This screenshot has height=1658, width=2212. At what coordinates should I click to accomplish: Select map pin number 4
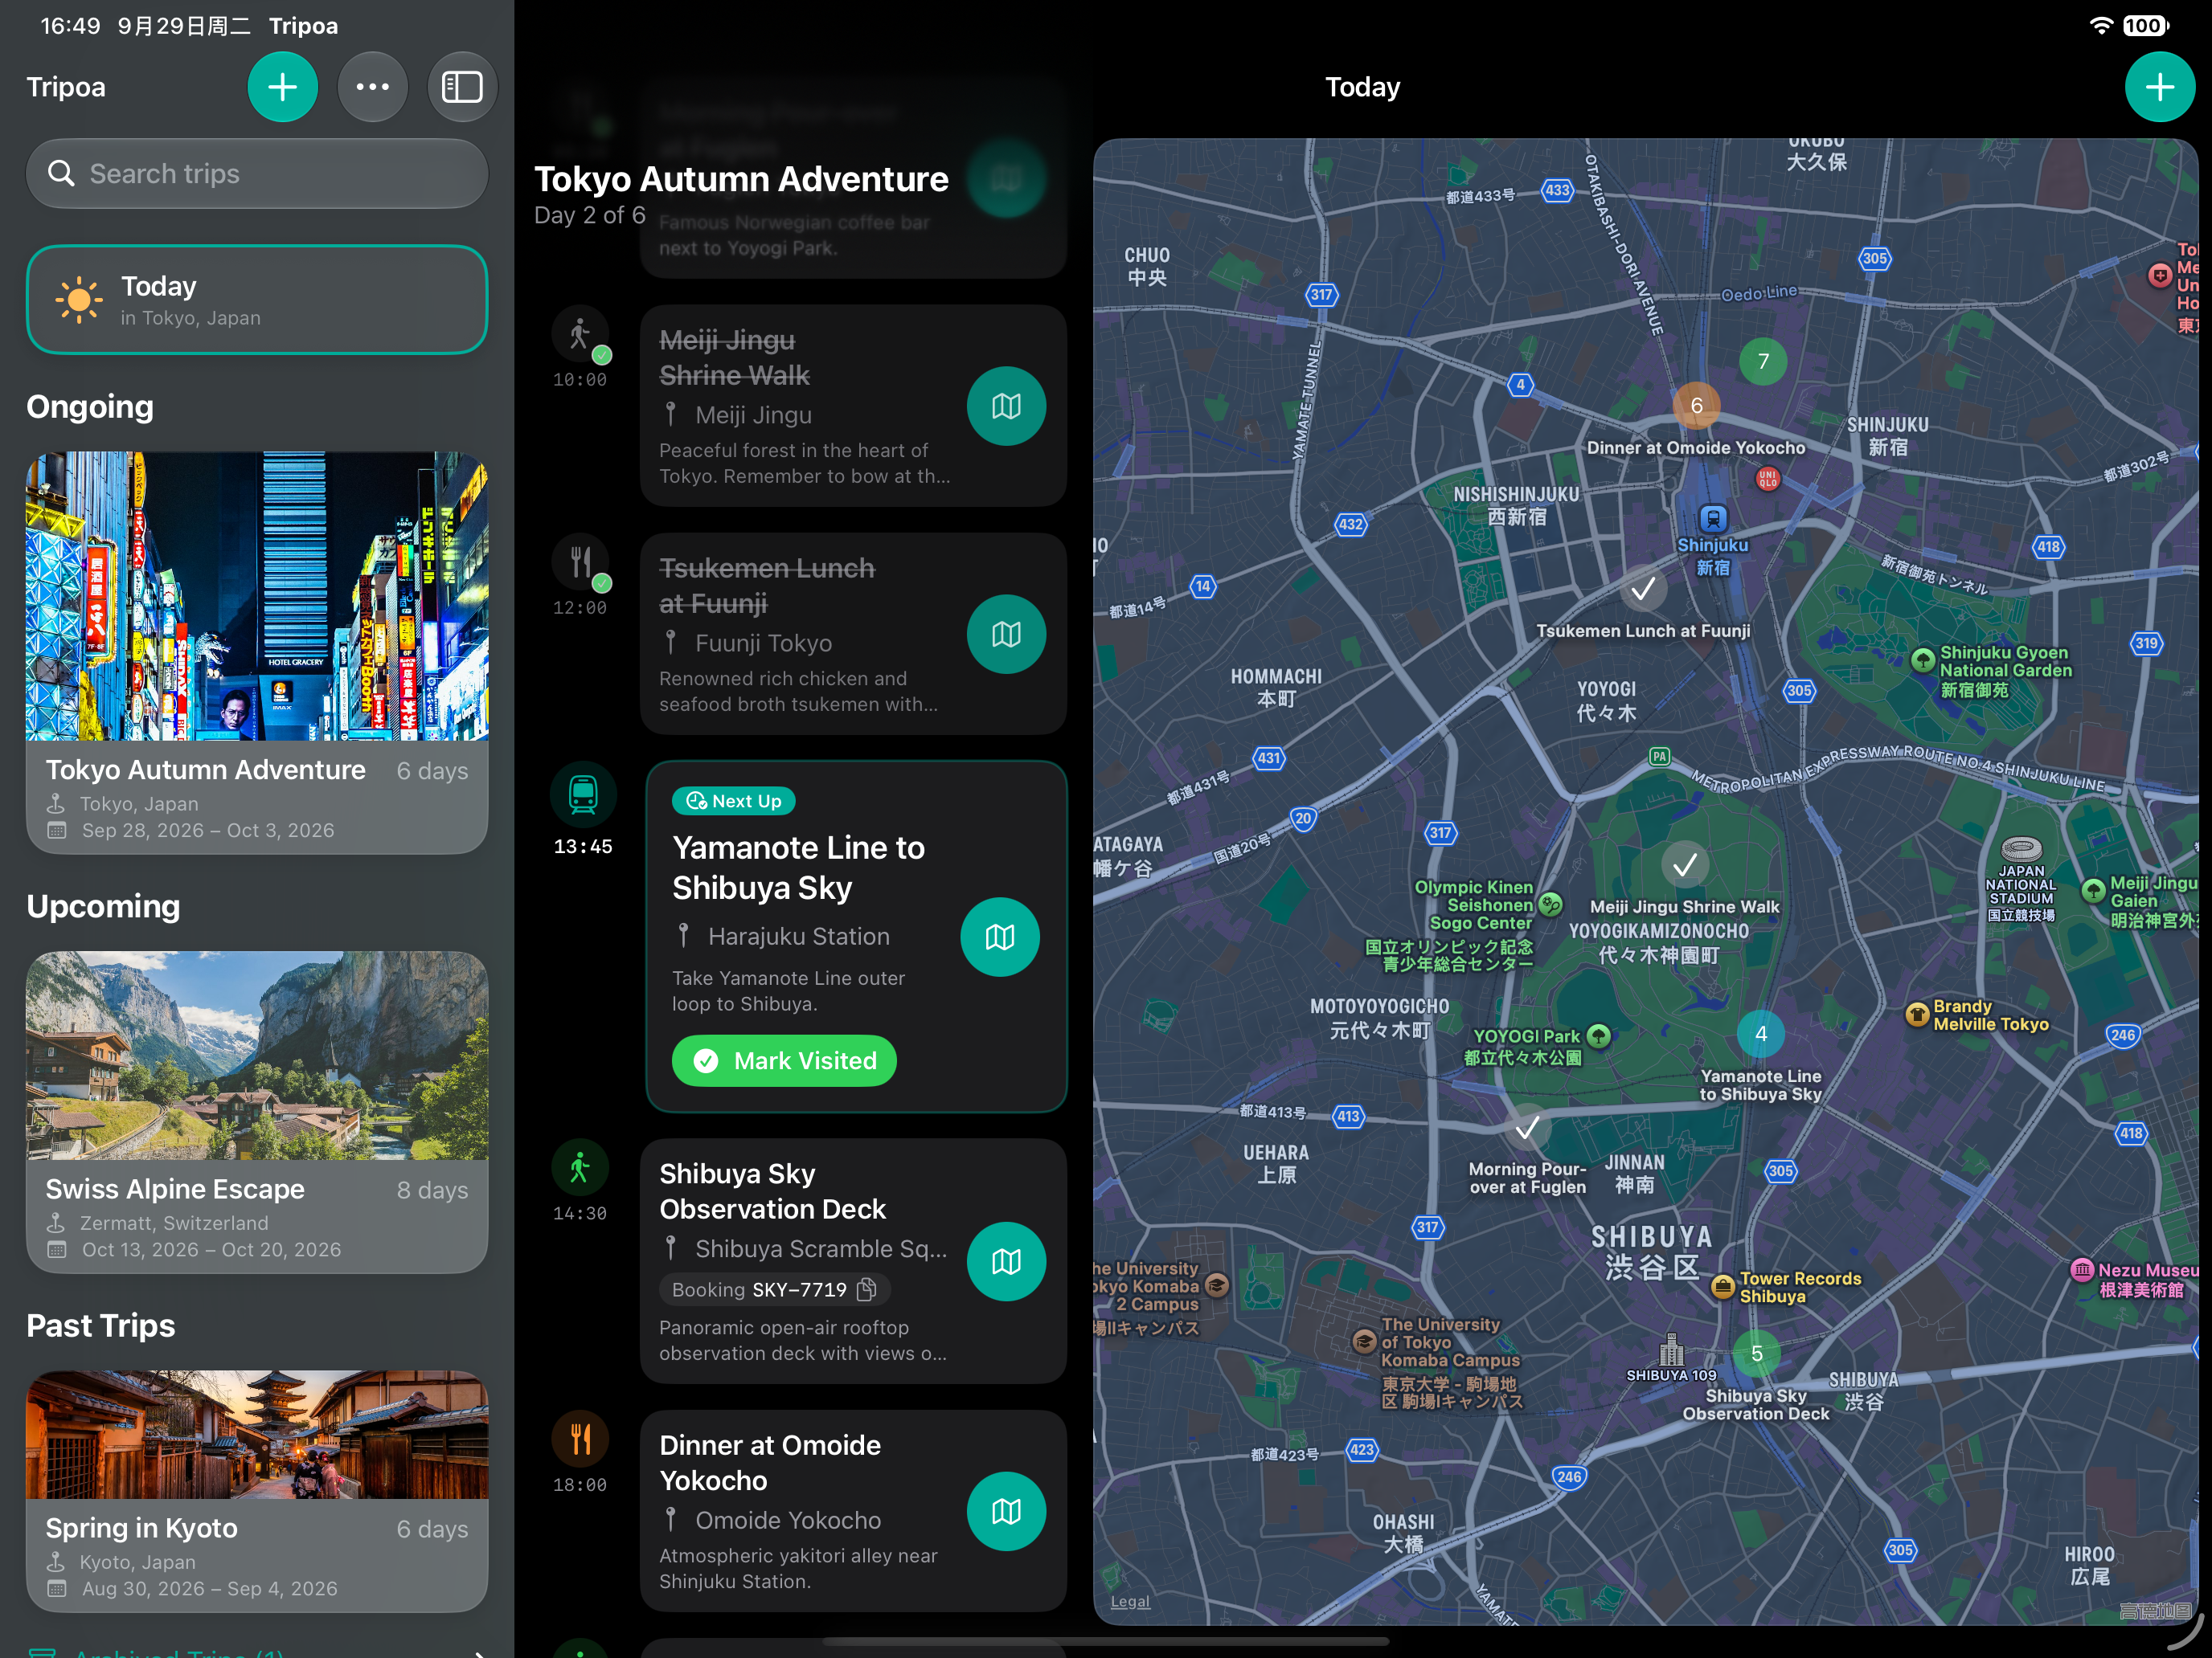(x=1761, y=1035)
